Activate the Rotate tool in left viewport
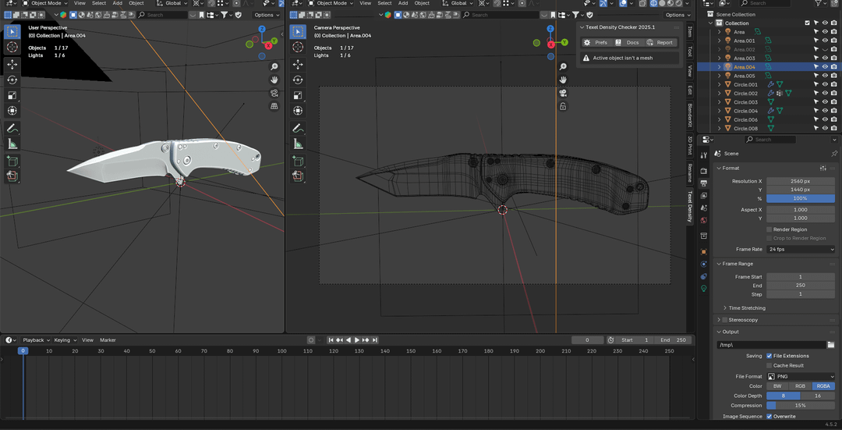 12,80
